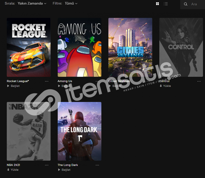Screen dimensions: 205x178
Task: Open the Sırala sort dropdown
Action: [x=32, y=4]
